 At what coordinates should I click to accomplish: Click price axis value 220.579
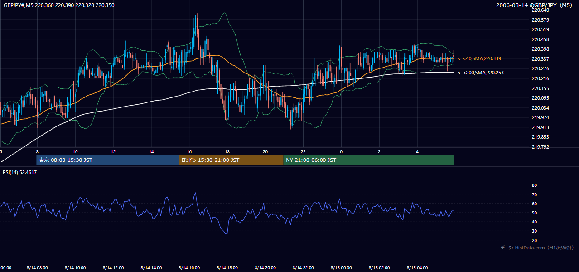coord(540,20)
